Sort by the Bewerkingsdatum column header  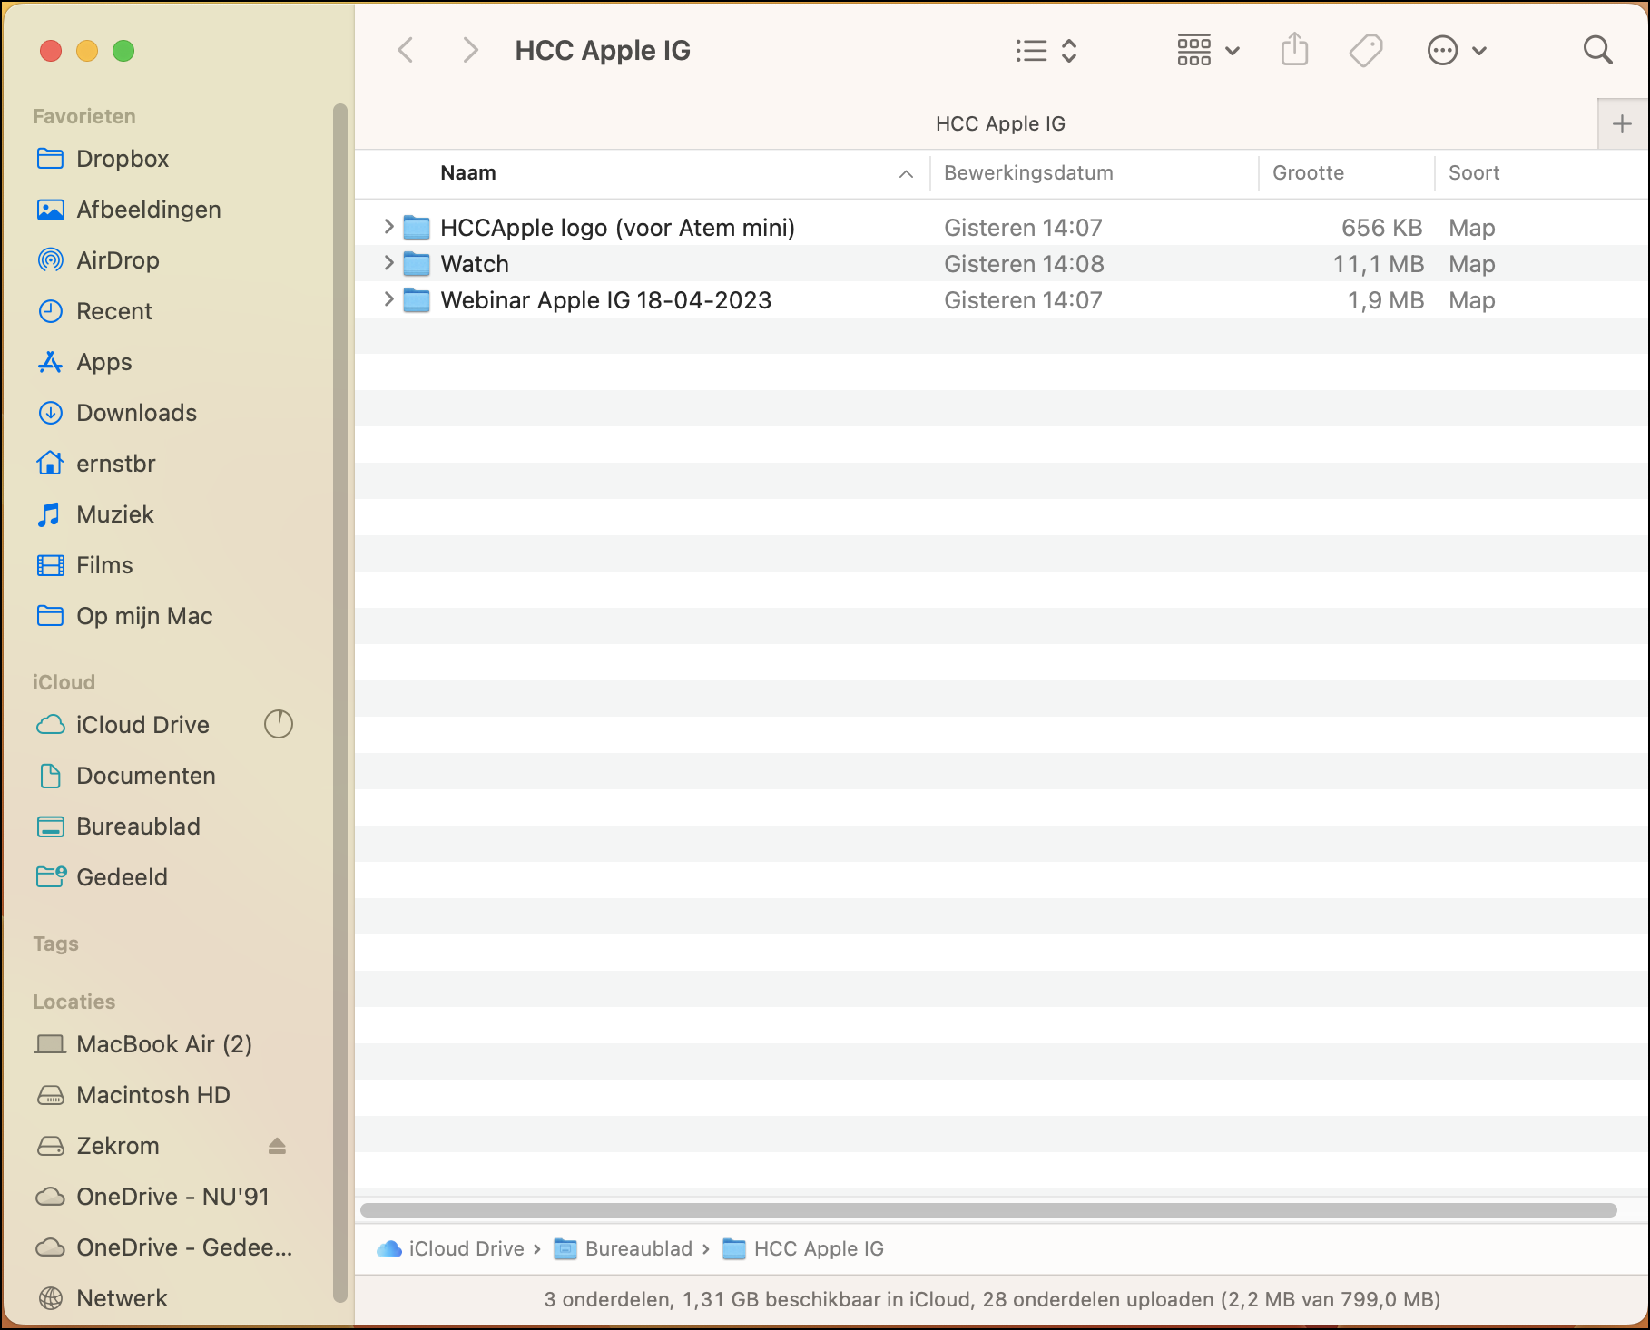1095,172
